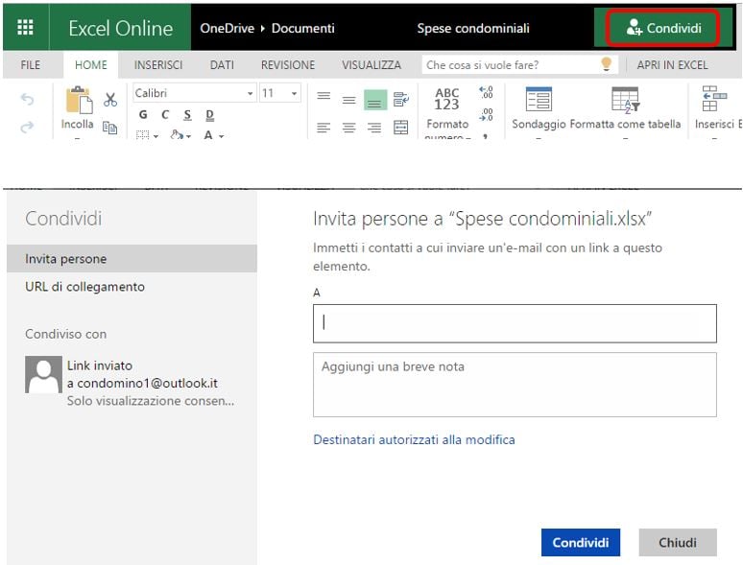Switch to the REVISIONE tab
The image size is (743, 565).
click(x=288, y=65)
